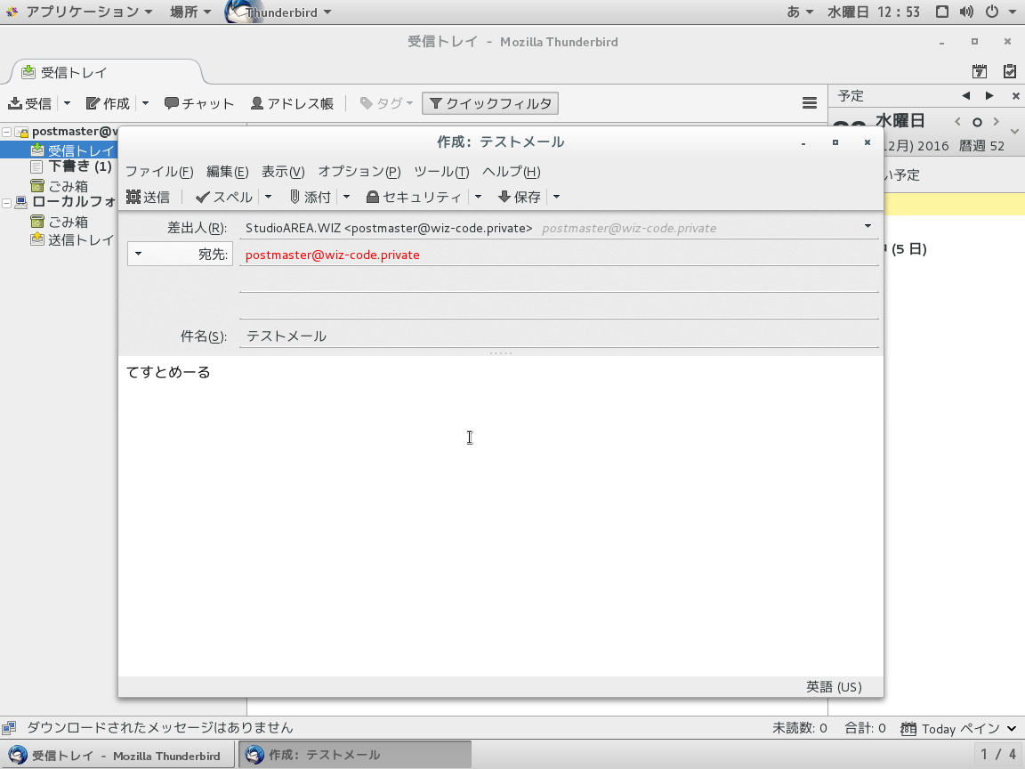Open Today ペイン dropdown arrow

pos(1012,728)
